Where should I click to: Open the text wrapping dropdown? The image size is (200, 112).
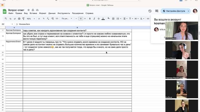137,19
